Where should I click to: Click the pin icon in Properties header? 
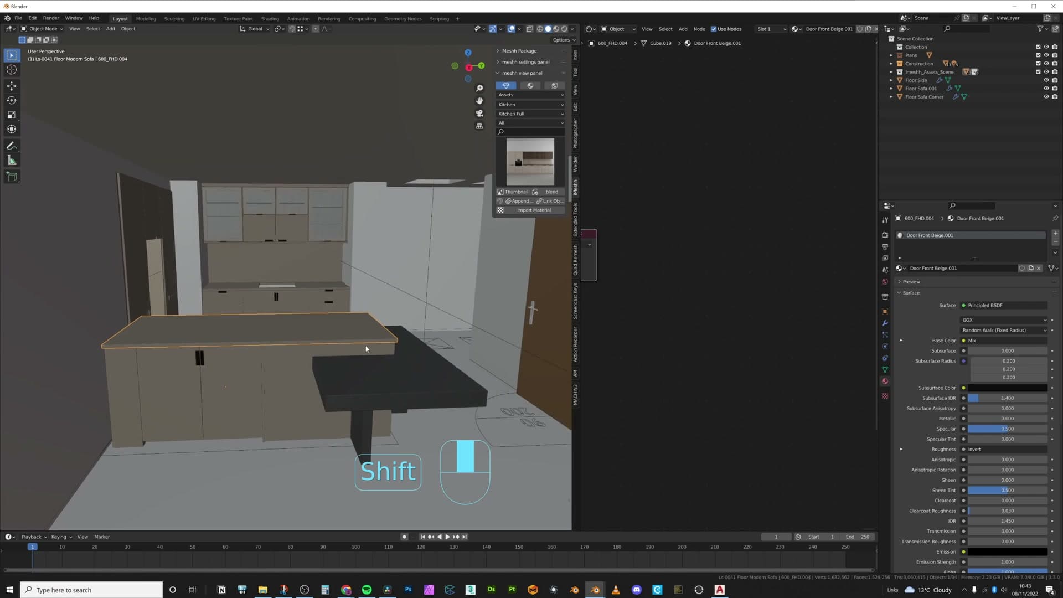click(1055, 219)
